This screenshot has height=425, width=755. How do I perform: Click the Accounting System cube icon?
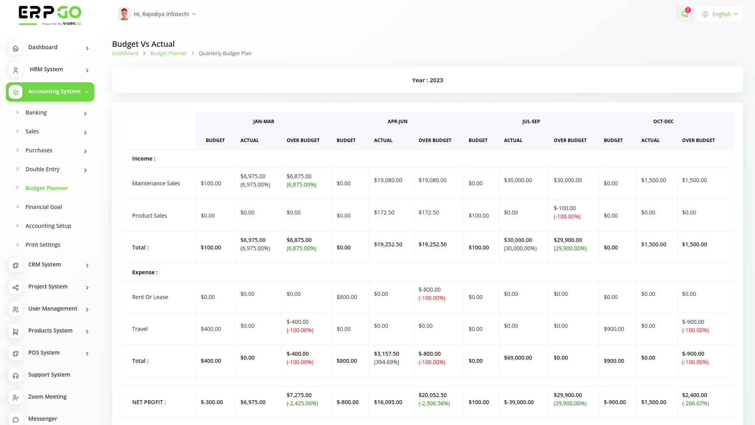[x=15, y=92]
